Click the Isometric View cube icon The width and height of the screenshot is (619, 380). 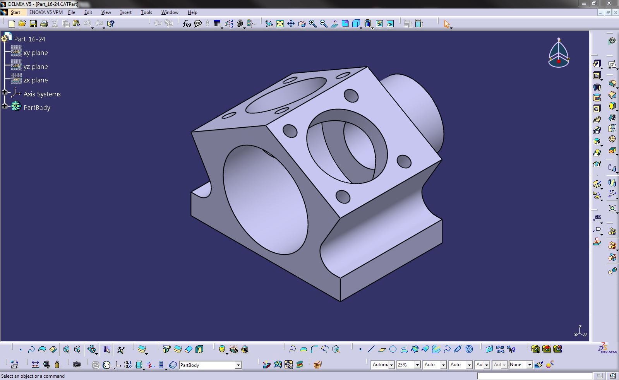coord(356,24)
